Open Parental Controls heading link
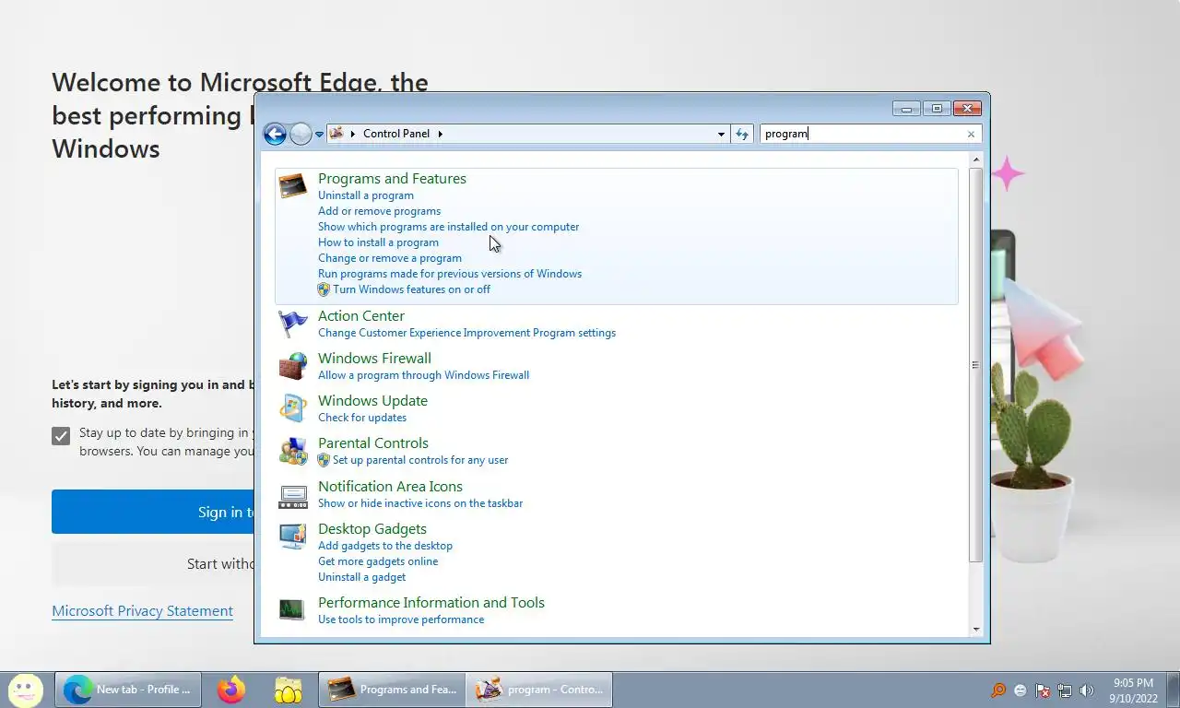Viewport: 1180px width, 708px height. tap(373, 443)
